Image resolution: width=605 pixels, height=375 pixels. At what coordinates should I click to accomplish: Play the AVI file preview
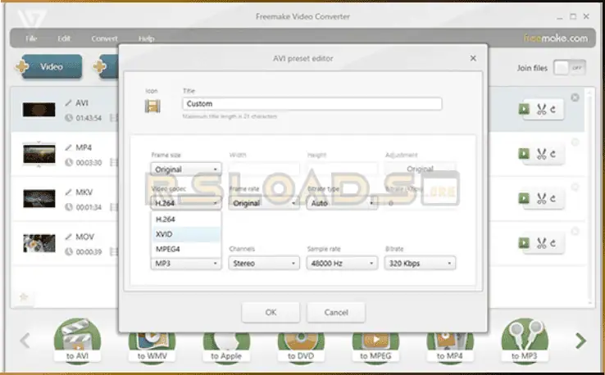click(x=524, y=109)
